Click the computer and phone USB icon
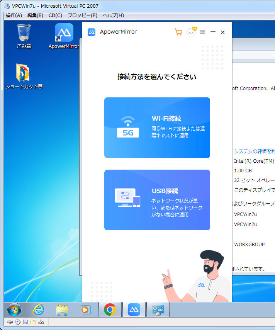 tap(127, 197)
